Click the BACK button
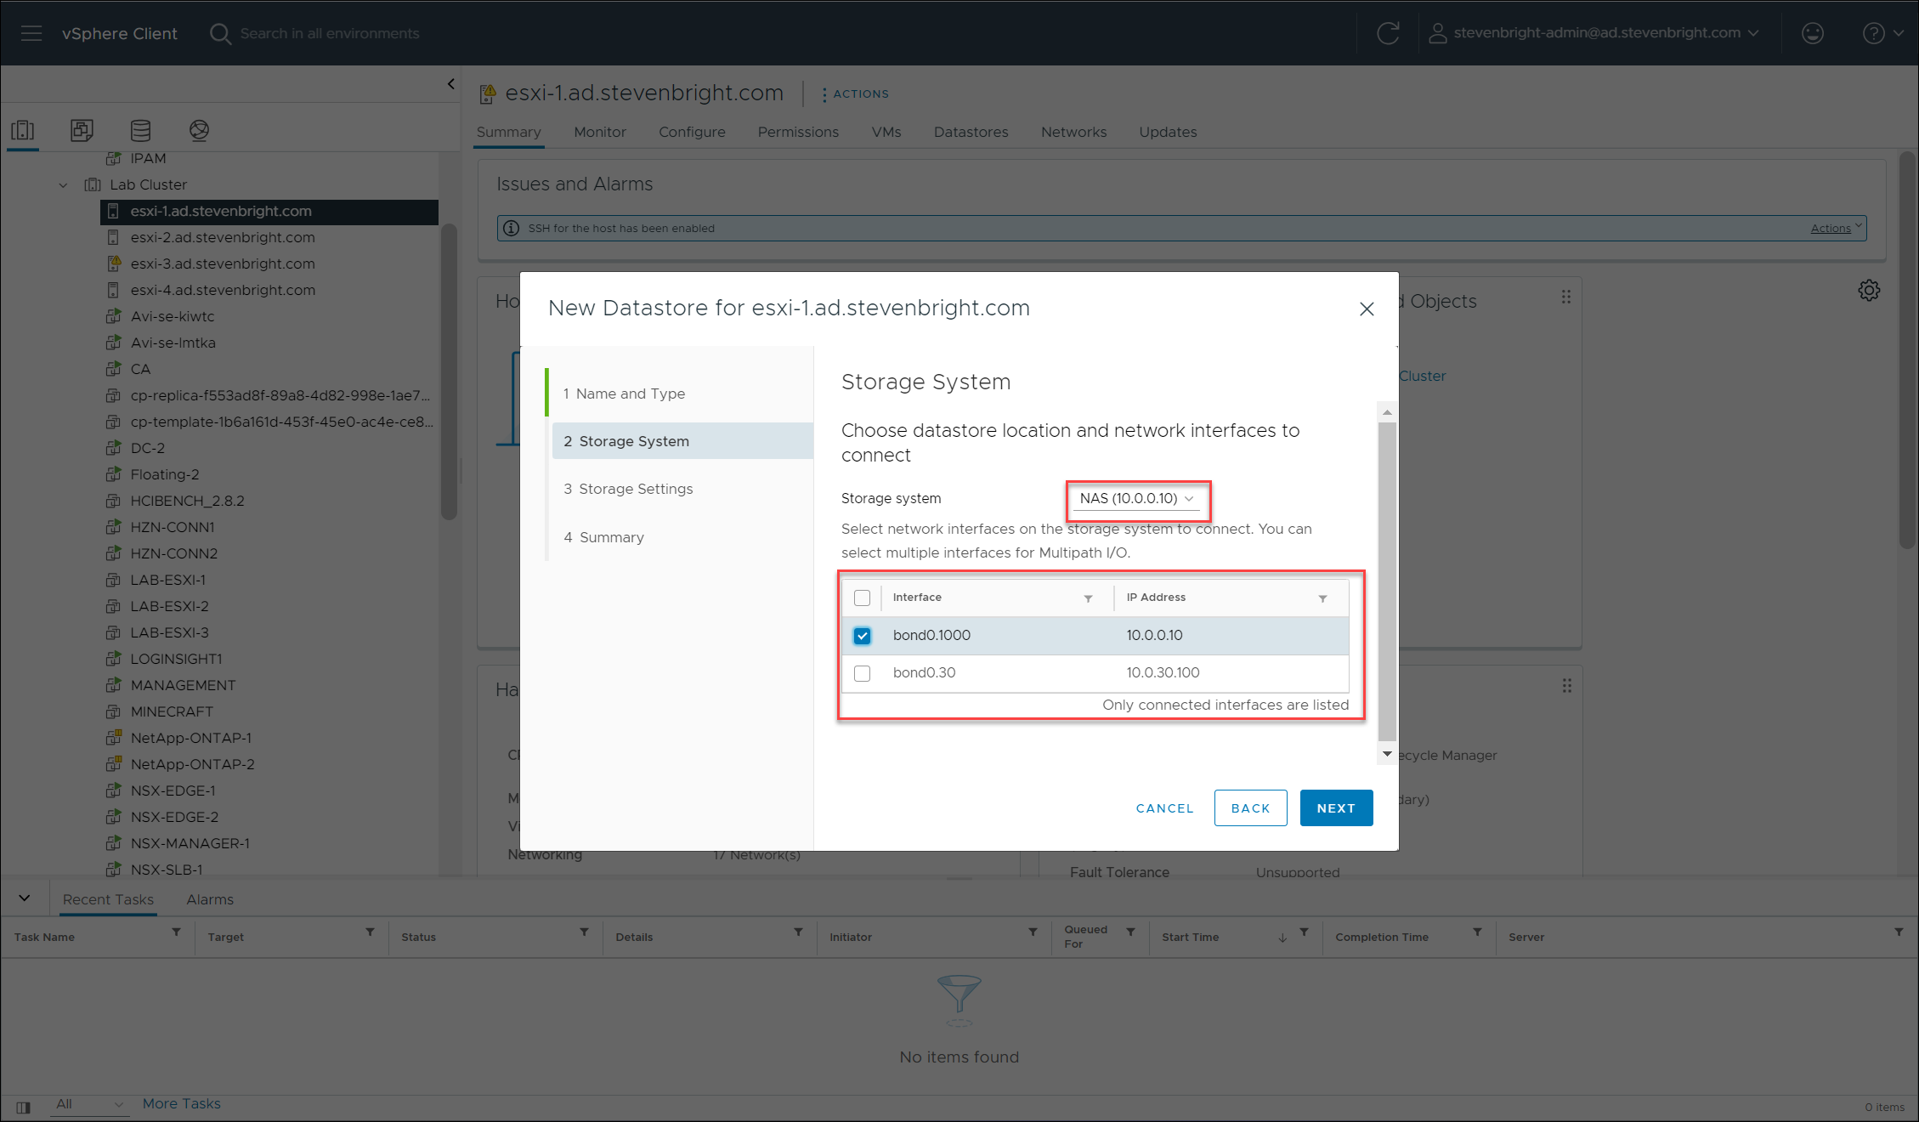The height and width of the screenshot is (1122, 1919). 1250,808
